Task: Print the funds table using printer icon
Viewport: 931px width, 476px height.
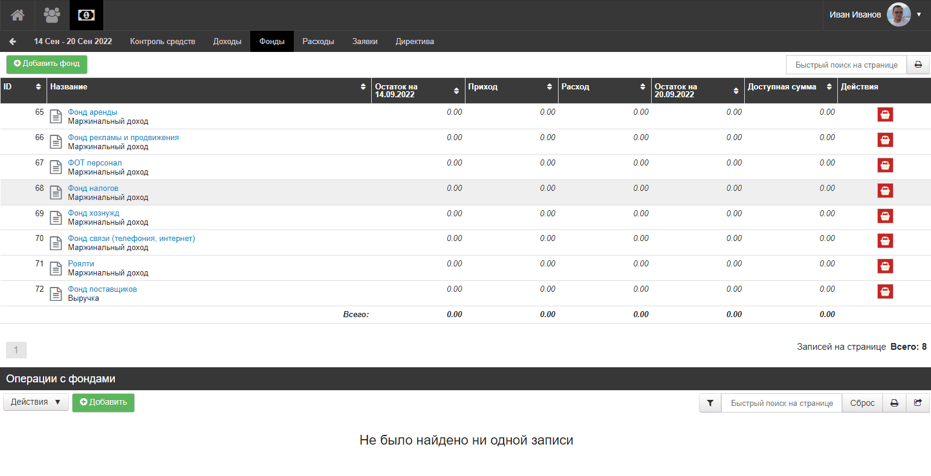Action: click(x=918, y=65)
